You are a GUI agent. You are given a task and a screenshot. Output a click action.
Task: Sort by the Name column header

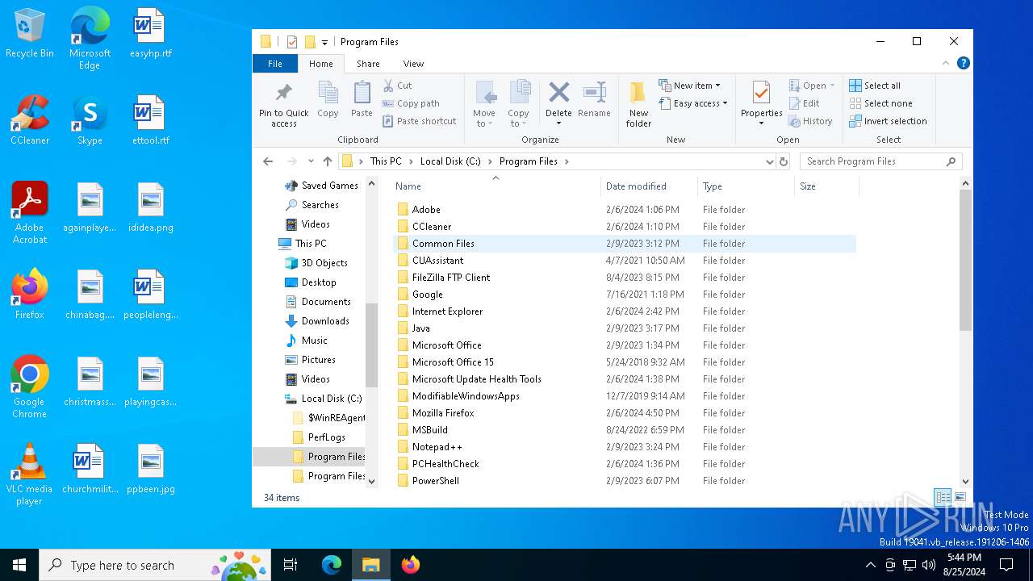(x=496, y=186)
